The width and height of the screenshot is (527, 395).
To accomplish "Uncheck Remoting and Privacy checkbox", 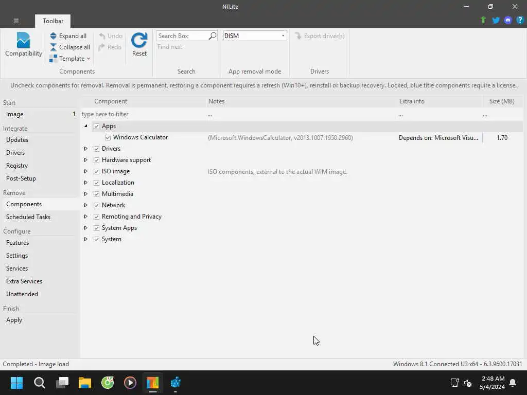I will 96,217.
